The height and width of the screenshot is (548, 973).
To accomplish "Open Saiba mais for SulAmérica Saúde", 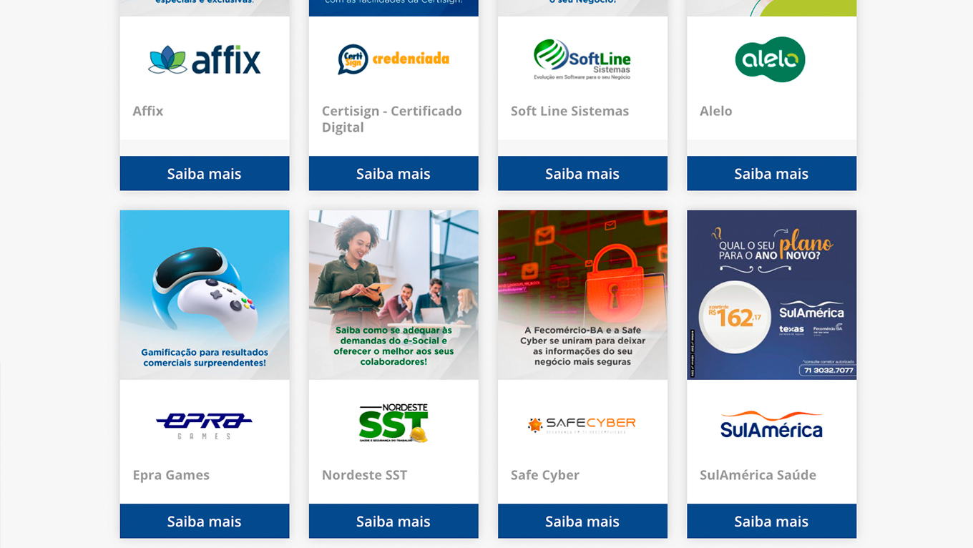I will pos(771,521).
